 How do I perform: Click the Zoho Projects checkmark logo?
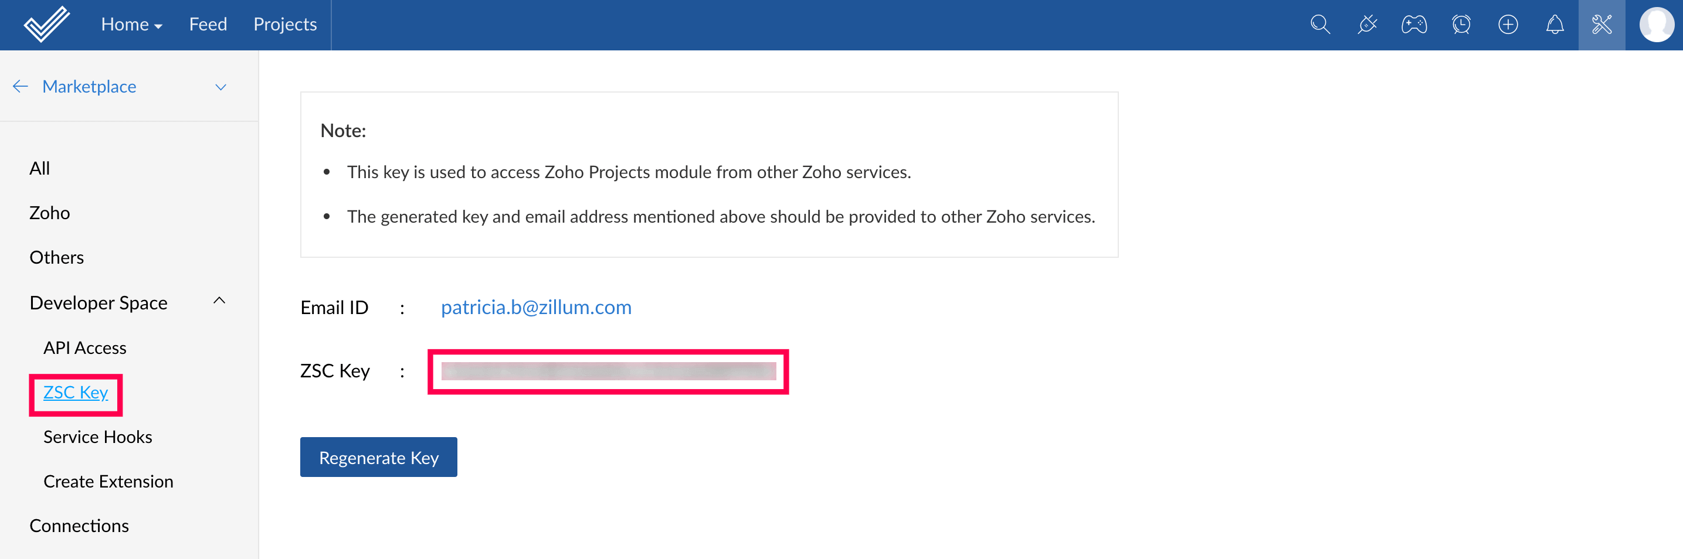[46, 24]
